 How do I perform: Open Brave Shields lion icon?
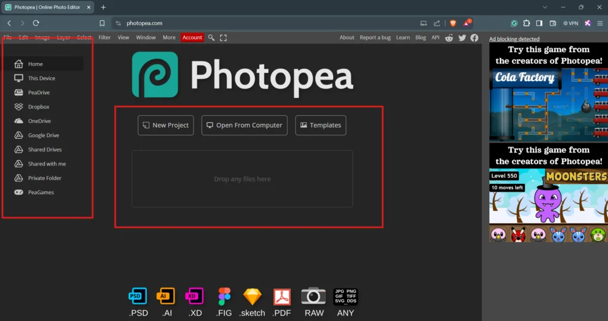pos(452,23)
